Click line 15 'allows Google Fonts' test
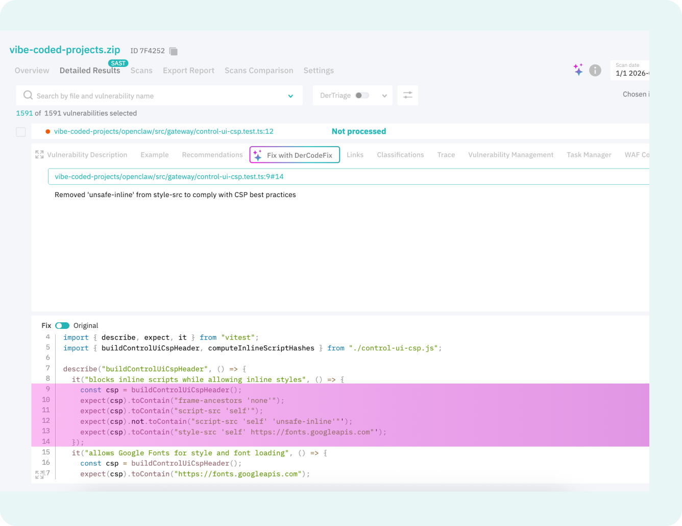This screenshot has height=526, width=682. 200,453
